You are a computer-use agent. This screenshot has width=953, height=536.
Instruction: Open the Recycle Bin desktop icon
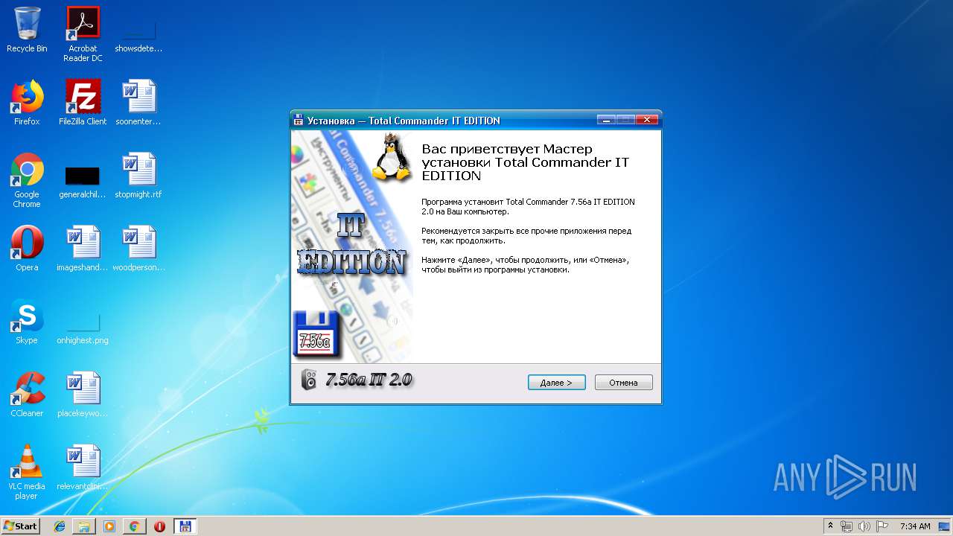27,30
